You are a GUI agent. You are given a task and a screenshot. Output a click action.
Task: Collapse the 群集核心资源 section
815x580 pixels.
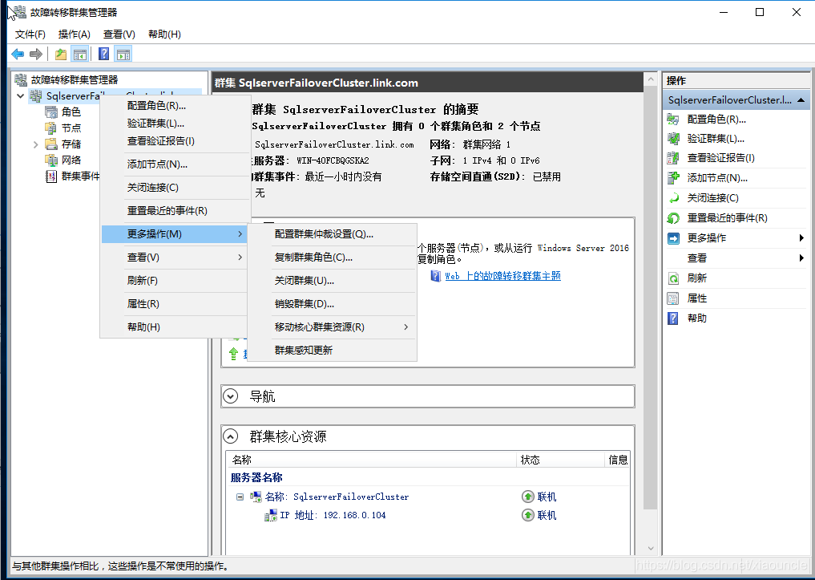(231, 436)
